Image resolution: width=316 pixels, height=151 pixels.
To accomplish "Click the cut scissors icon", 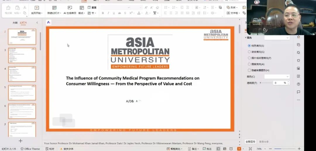I will click(x=25, y=8).
